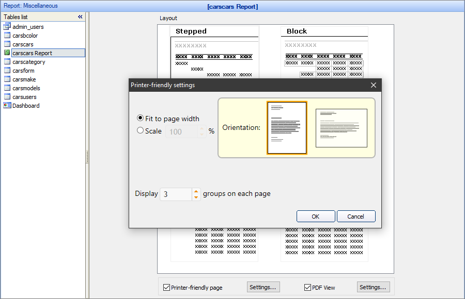Select the landscape orientation option
Viewport: 465px width, 299px height.
coord(340,127)
